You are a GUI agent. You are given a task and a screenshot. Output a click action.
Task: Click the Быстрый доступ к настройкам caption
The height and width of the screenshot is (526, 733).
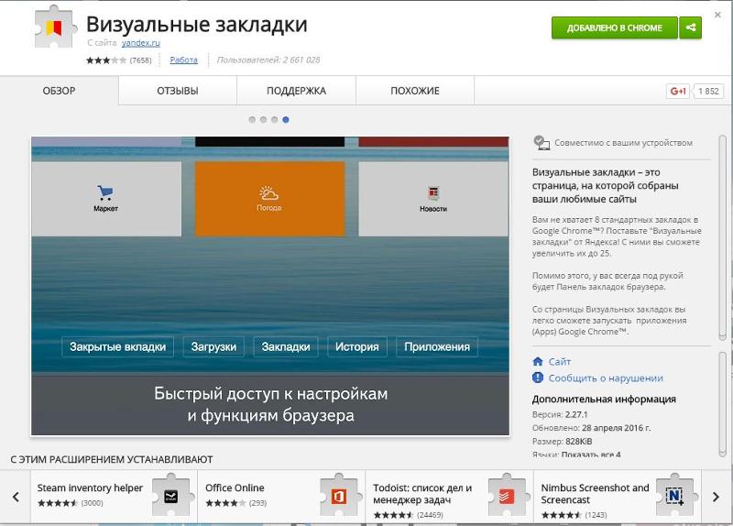tap(270, 404)
